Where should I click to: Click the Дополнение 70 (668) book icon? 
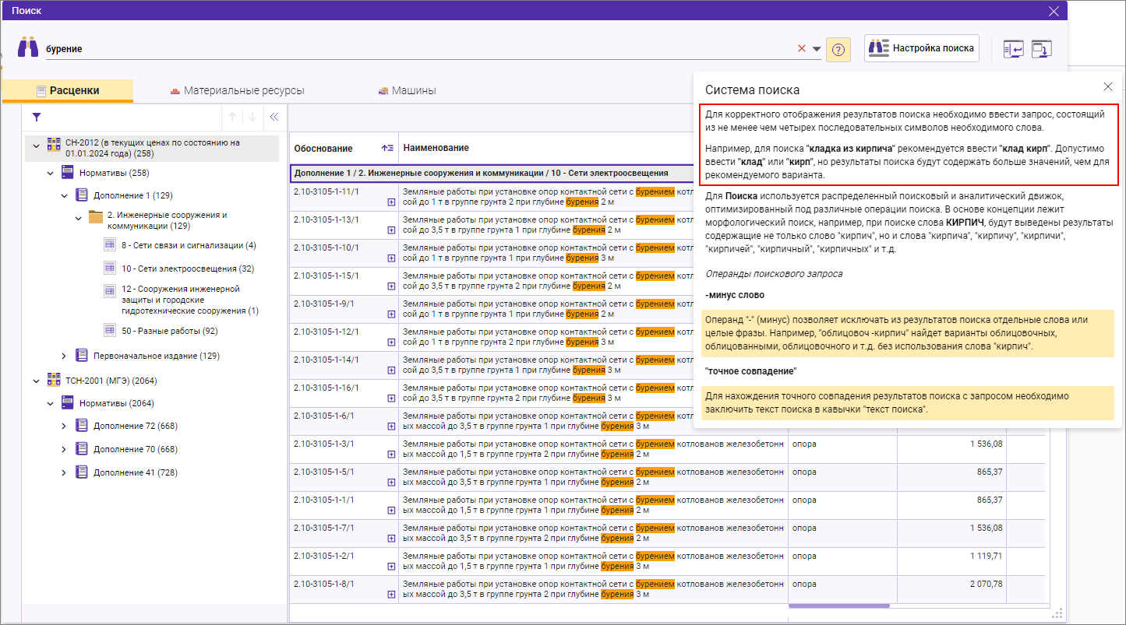82,449
